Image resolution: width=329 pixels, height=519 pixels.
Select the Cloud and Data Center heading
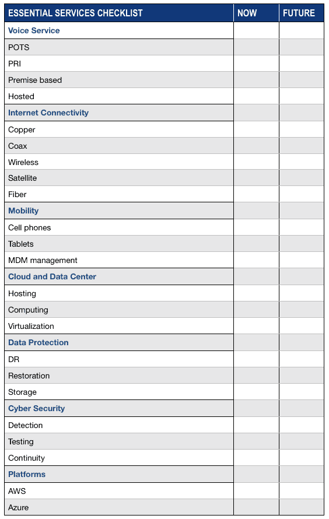pyautogui.click(x=52, y=276)
